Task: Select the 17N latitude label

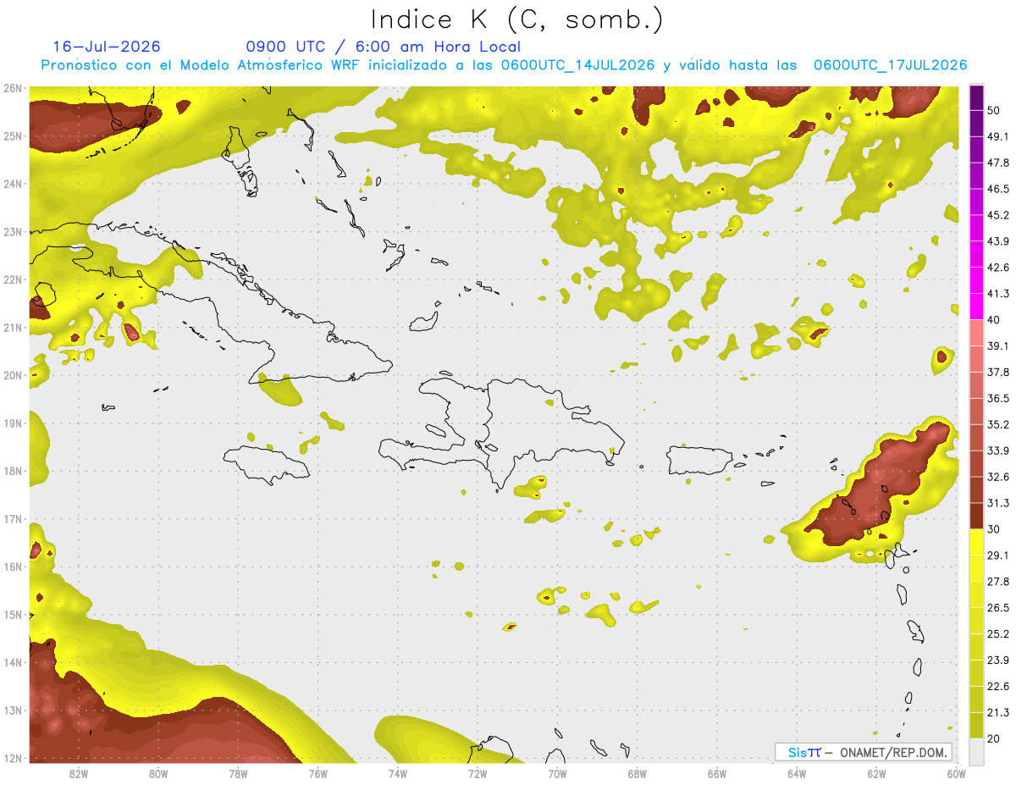Action: [x=13, y=518]
